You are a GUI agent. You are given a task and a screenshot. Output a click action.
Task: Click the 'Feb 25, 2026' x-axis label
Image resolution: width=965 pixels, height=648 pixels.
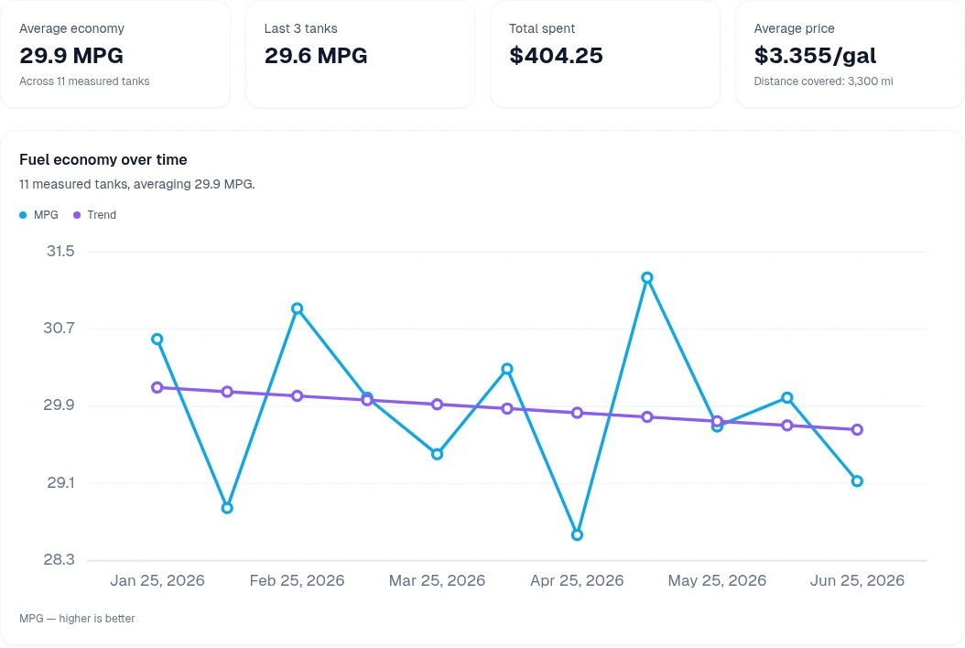point(298,580)
